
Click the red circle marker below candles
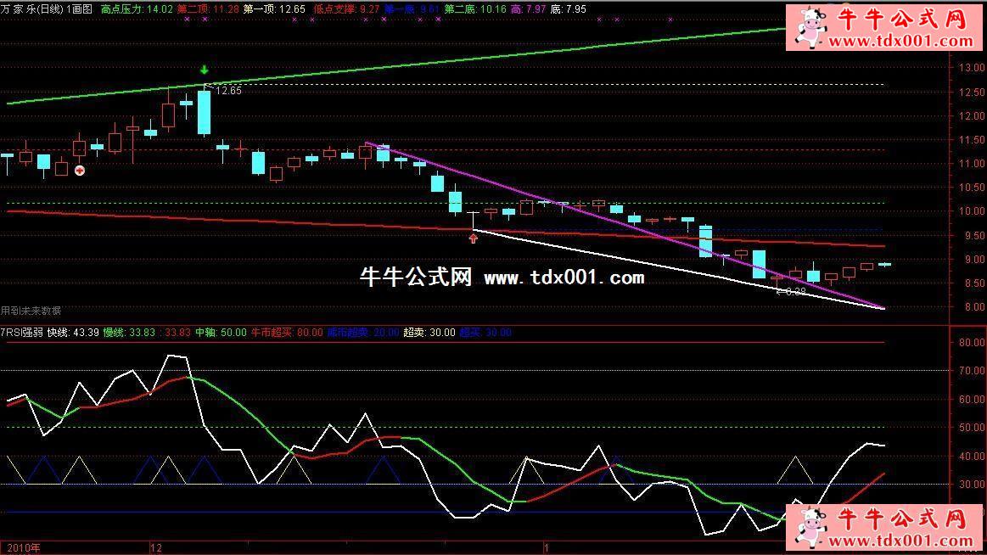(80, 171)
